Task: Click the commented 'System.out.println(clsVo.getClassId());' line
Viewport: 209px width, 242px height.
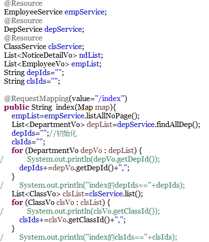Action: (x=93, y=211)
